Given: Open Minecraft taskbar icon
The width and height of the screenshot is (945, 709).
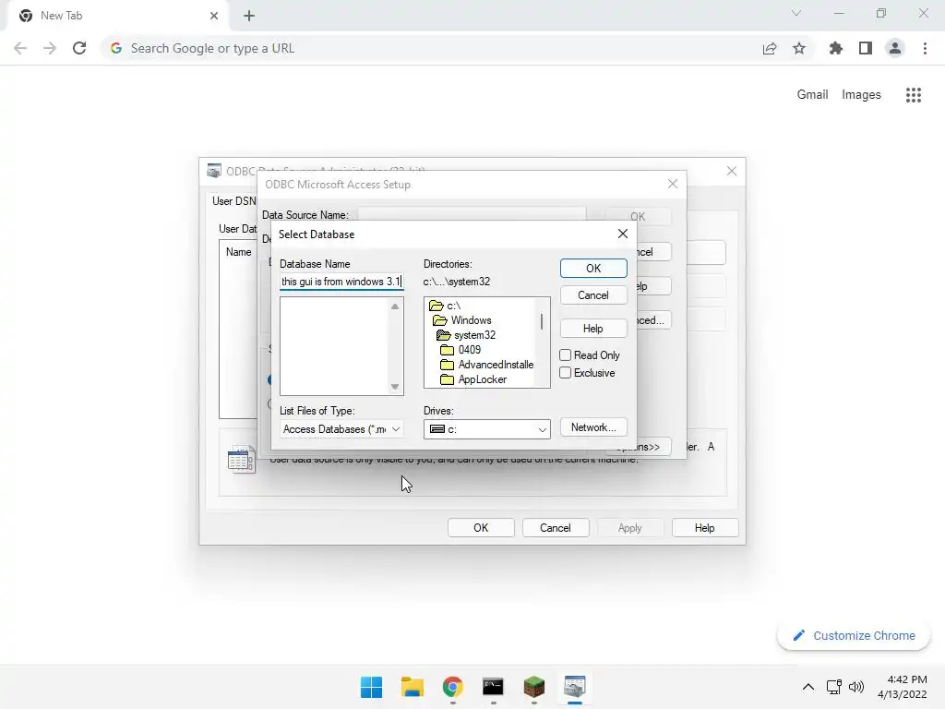Looking at the screenshot, I should 534,687.
